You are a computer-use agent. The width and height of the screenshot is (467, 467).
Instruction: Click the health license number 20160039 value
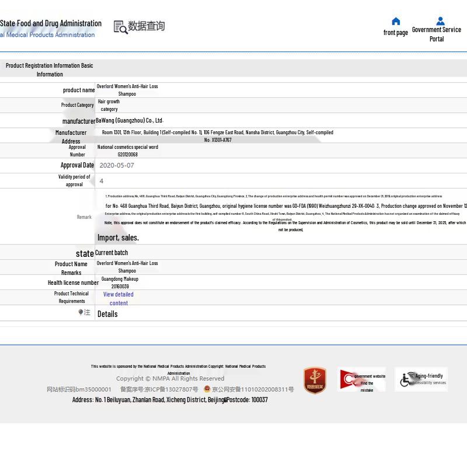tap(120, 287)
